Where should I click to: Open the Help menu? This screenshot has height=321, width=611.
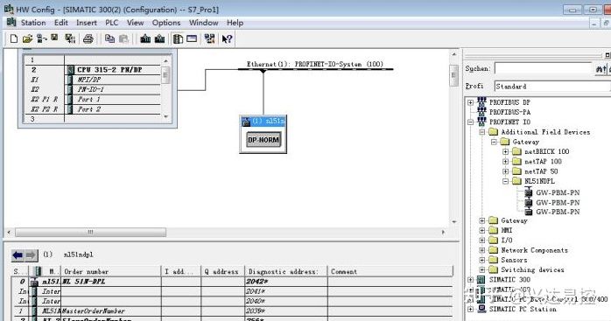[x=235, y=23]
